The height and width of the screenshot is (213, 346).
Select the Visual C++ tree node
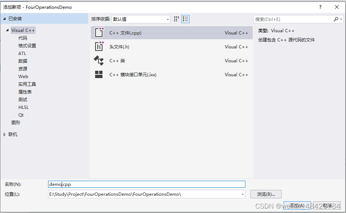pyautogui.click(x=23, y=30)
